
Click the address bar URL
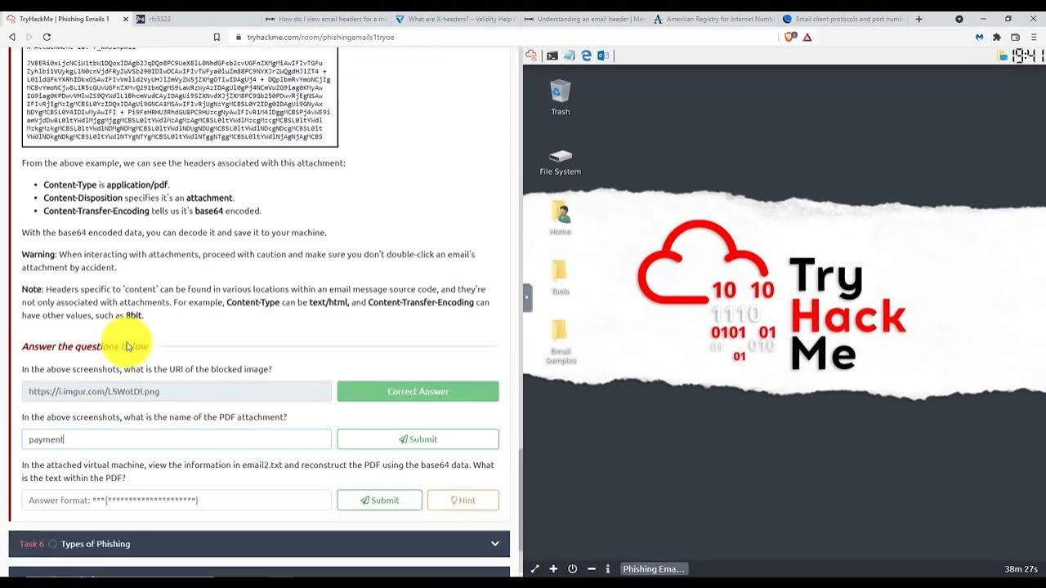pyautogui.click(x=321, y=37)
